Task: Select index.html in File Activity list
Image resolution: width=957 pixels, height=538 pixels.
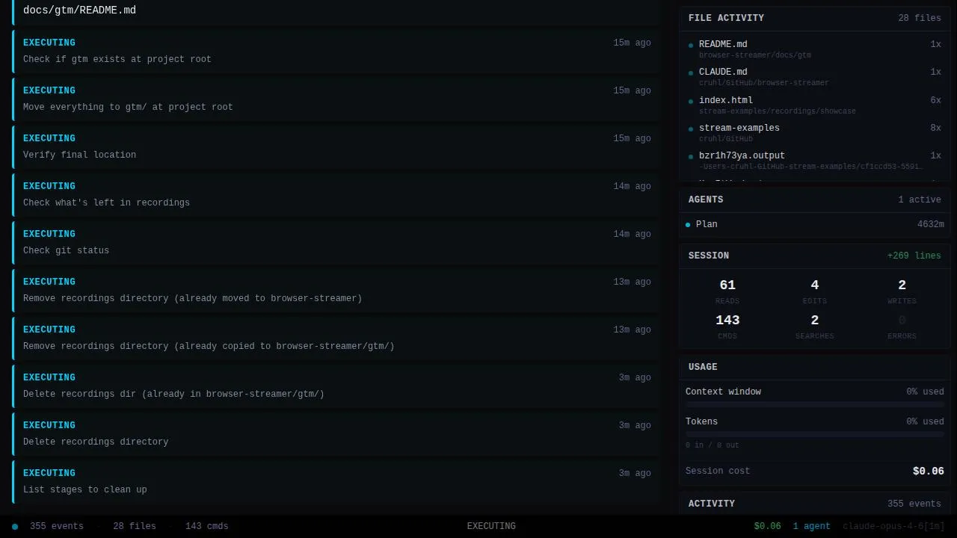Action: [815, 105]
